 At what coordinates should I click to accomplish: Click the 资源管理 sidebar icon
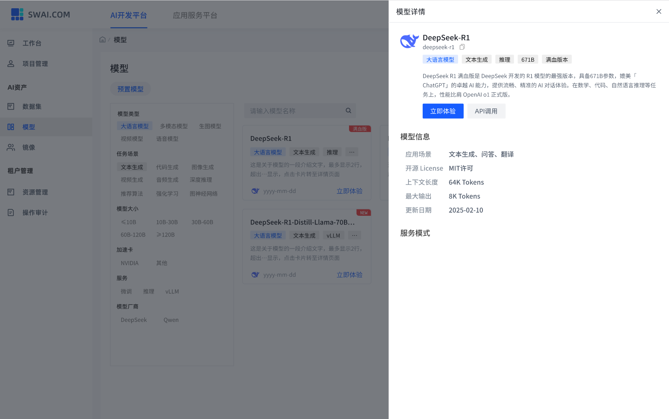coord(11,192)
